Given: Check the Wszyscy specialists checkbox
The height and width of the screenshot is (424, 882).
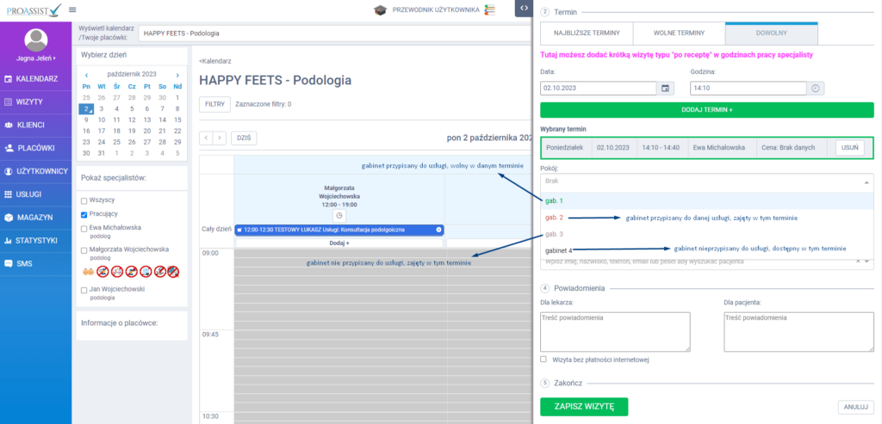Looking at the screenshot, I should pos(84,200).
